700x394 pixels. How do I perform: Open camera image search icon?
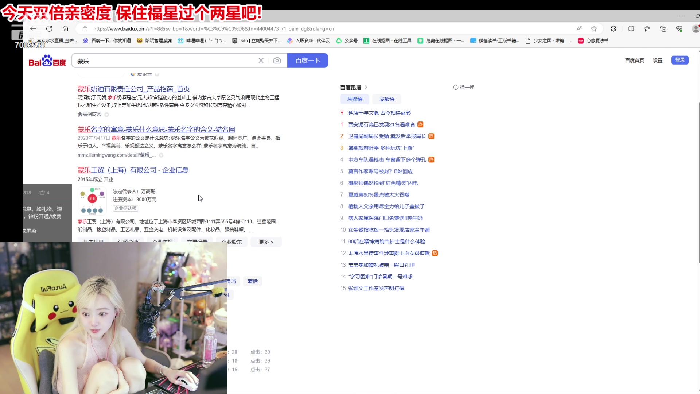pyautogui.click(x=277, y=61)
